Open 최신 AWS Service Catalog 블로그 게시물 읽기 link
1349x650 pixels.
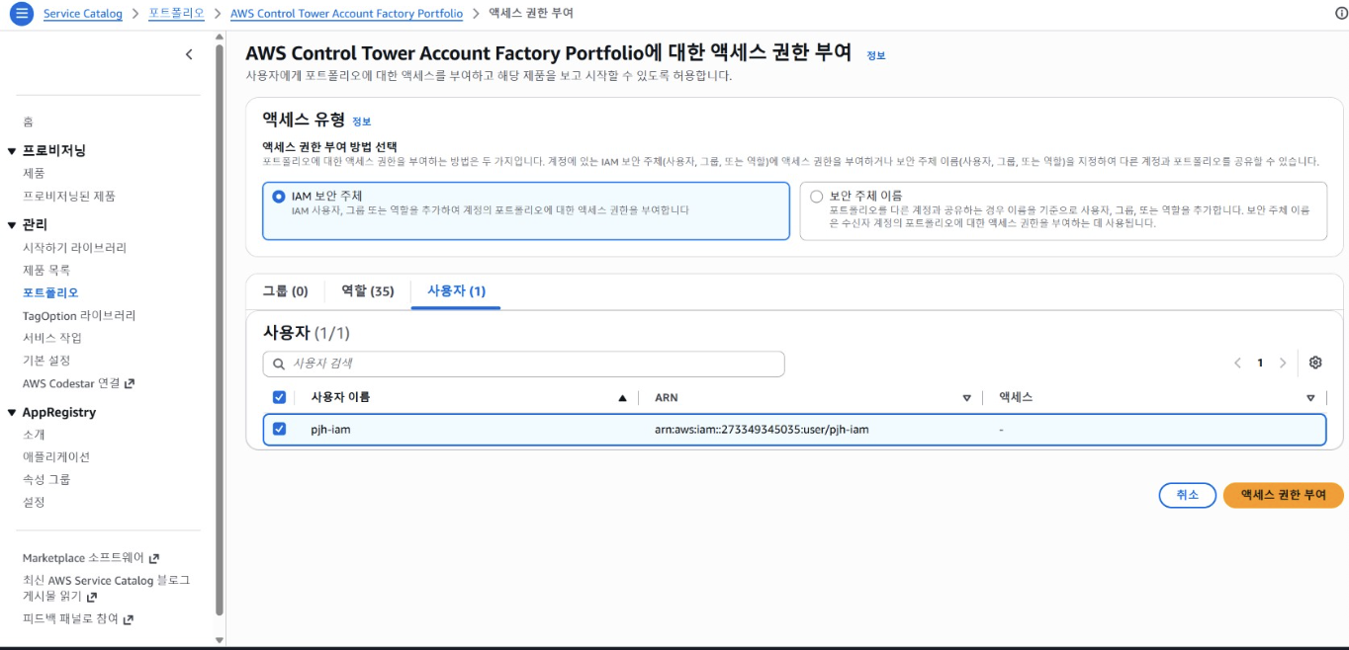coord(106,589)
